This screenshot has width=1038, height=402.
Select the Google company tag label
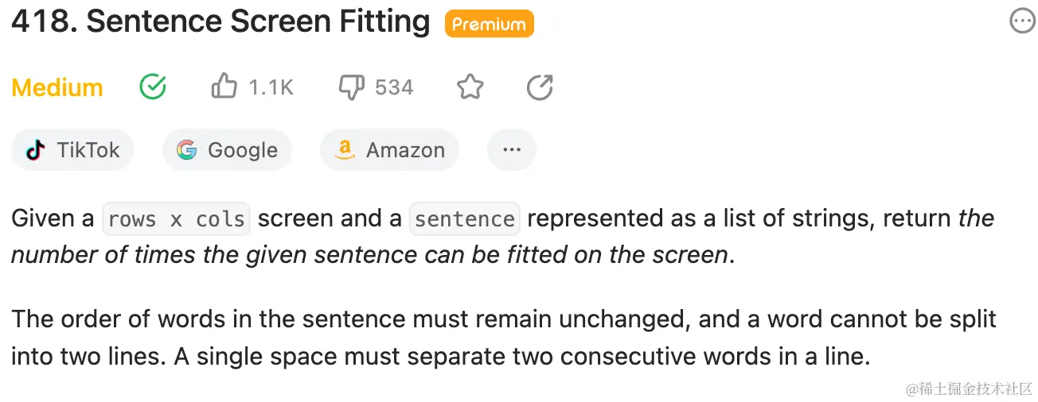click(x=242, y=150)
